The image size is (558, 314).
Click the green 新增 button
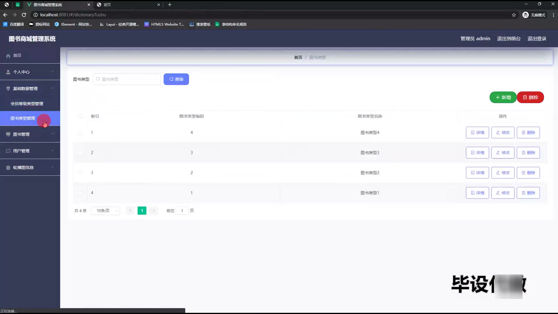click(503, 97)
